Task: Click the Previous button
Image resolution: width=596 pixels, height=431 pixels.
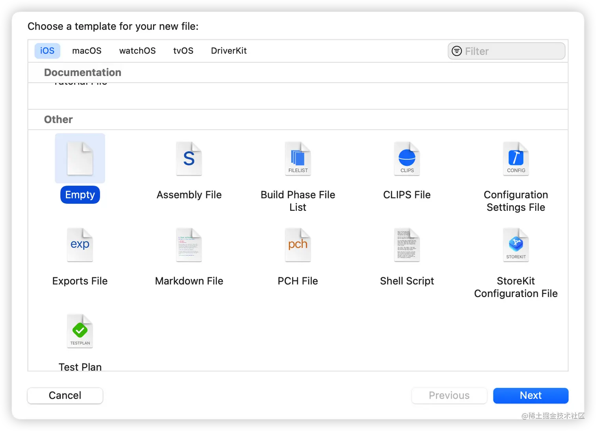Action: point(449,396)
